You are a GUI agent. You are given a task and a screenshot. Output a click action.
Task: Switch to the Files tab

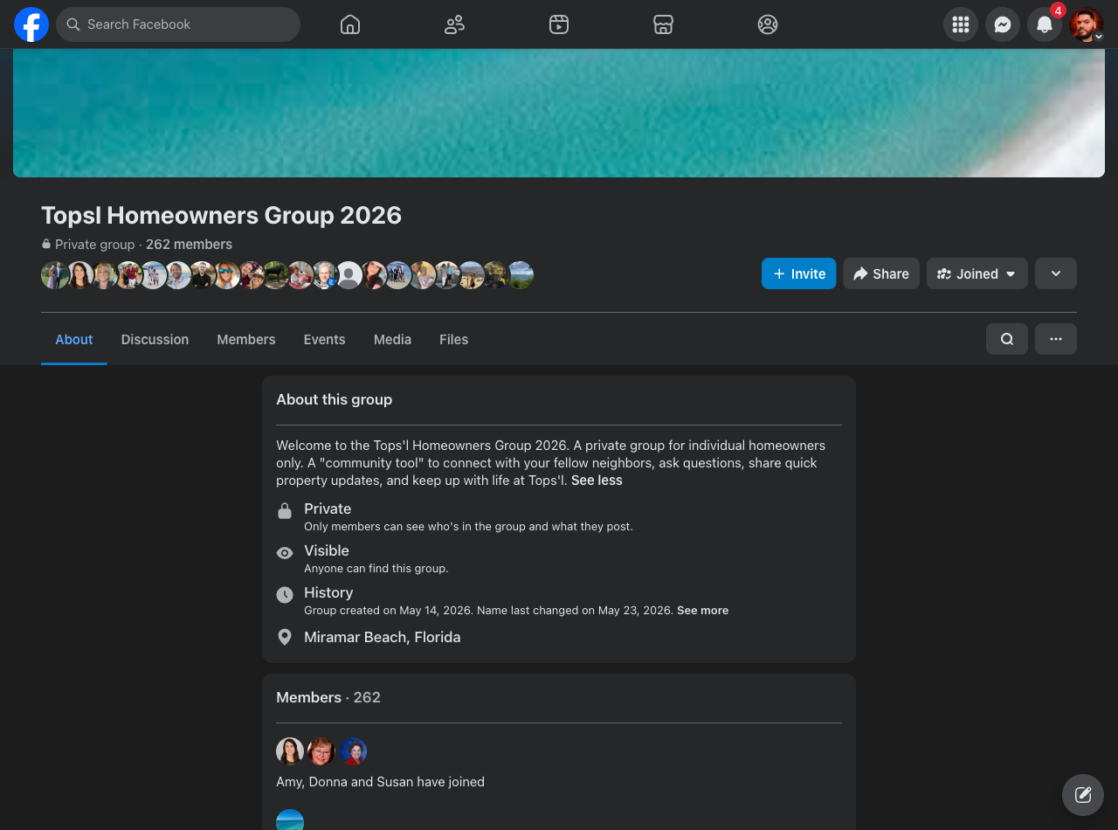(454, 339)
